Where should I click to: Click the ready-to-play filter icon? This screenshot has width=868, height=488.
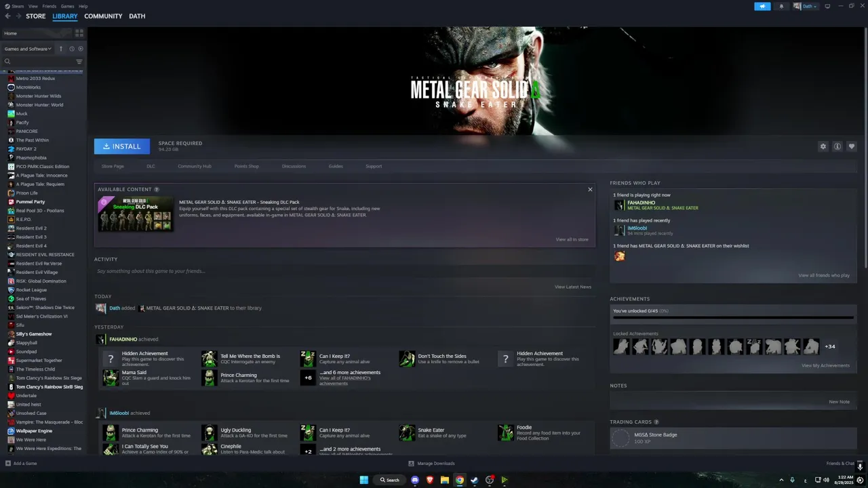click(x=81, y=49)
